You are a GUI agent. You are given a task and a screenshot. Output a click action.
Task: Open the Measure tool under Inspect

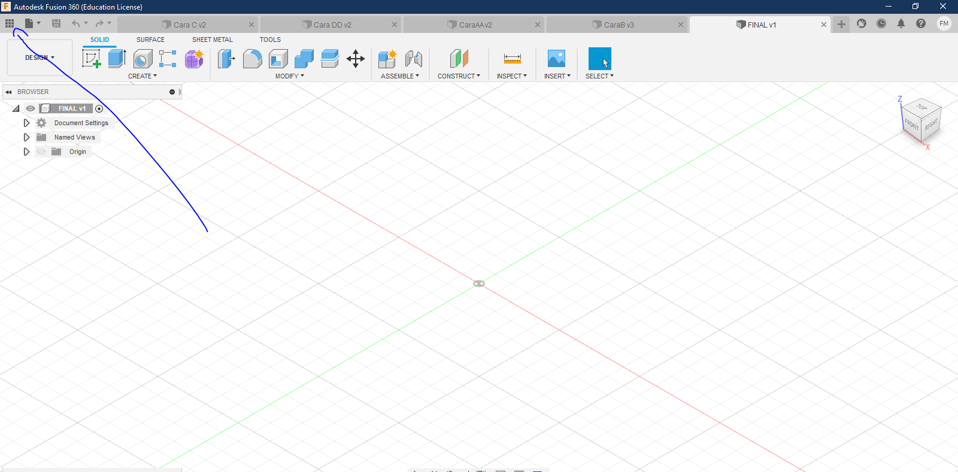tap(512, 59)
